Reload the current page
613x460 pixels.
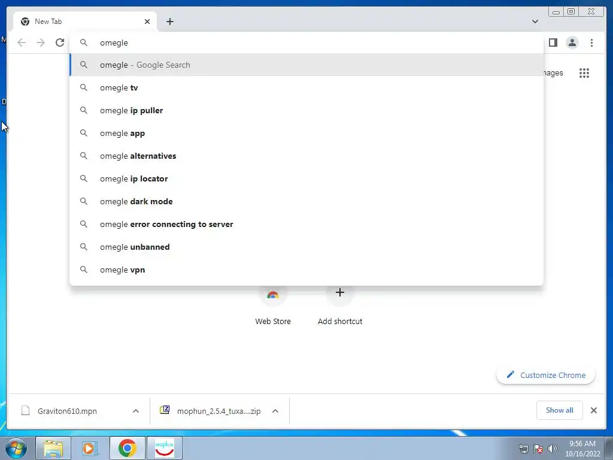point(60,43)
